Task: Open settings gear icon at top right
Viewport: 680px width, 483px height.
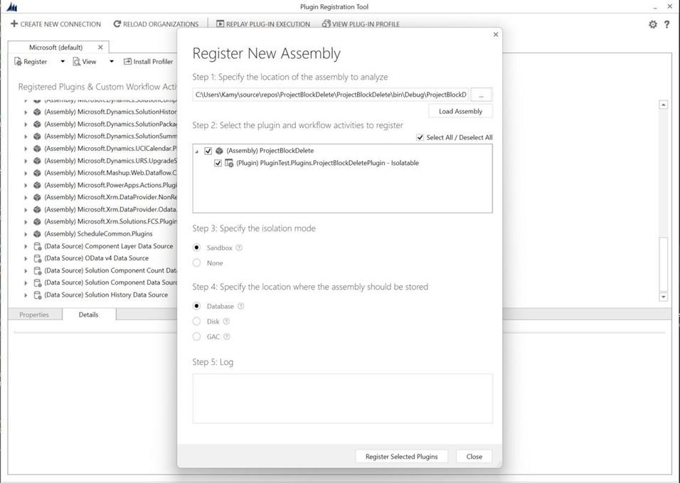Action: [x=653, y=24]
